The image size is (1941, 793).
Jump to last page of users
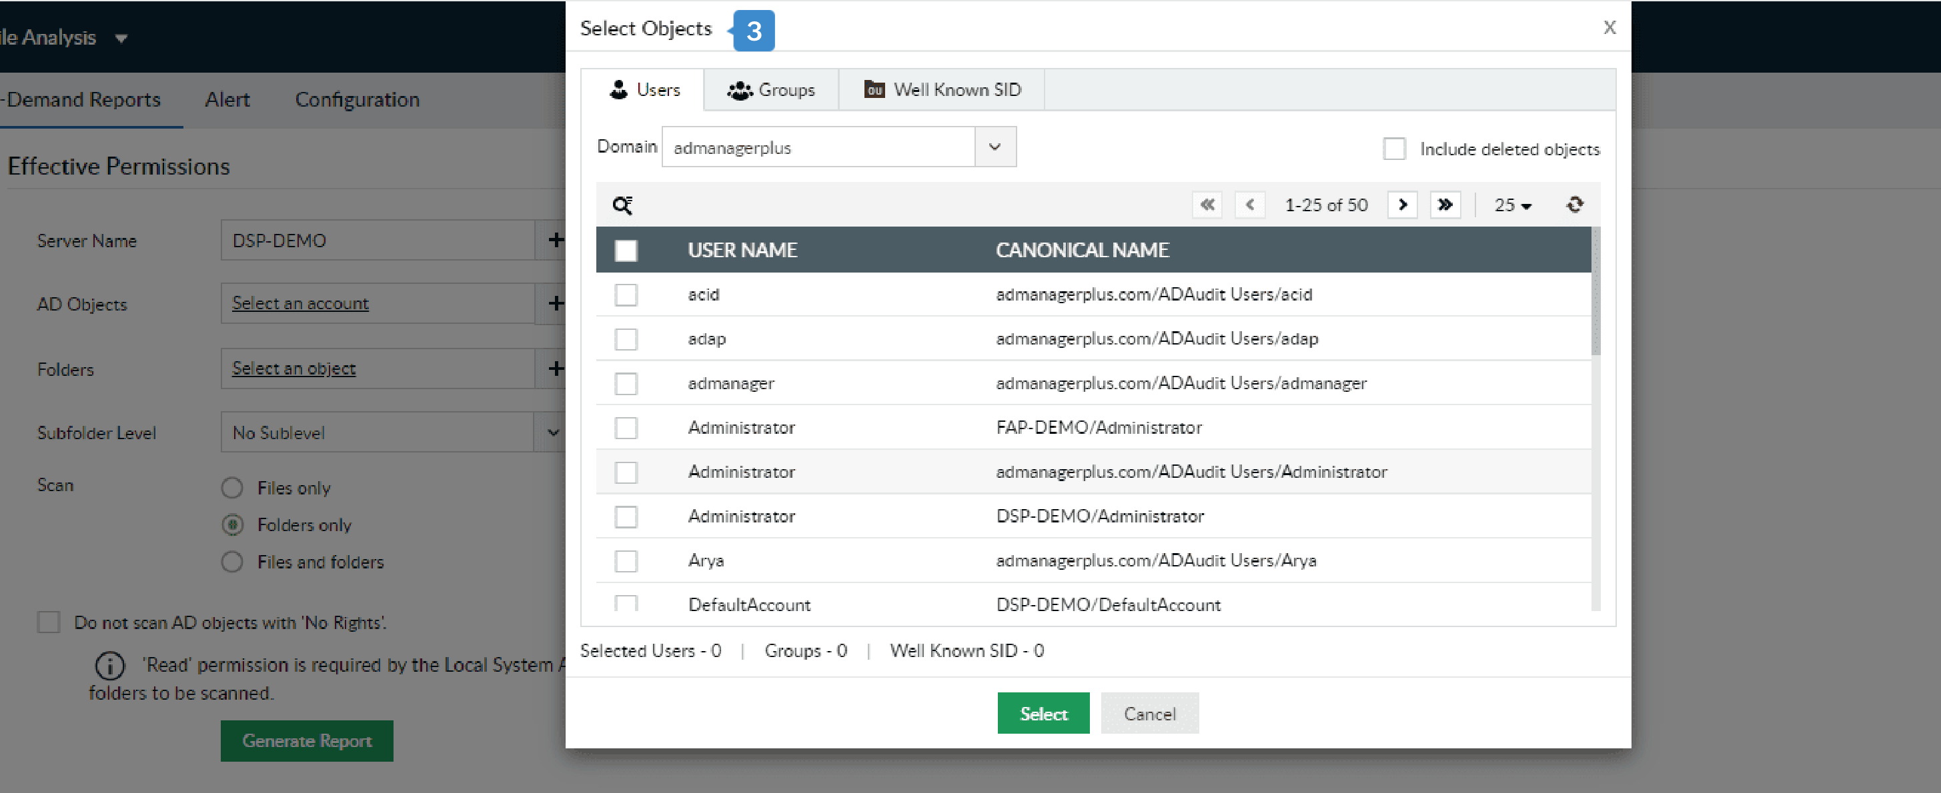[x=1445, y=205]
